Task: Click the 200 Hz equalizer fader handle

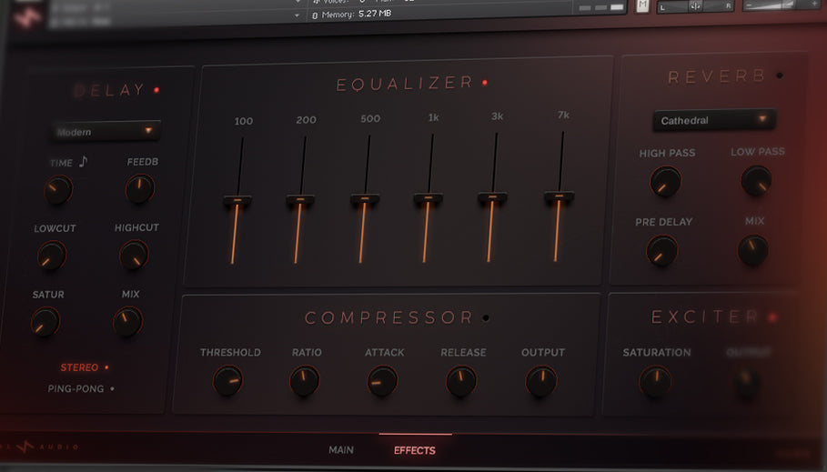Action: pos(300,199)
